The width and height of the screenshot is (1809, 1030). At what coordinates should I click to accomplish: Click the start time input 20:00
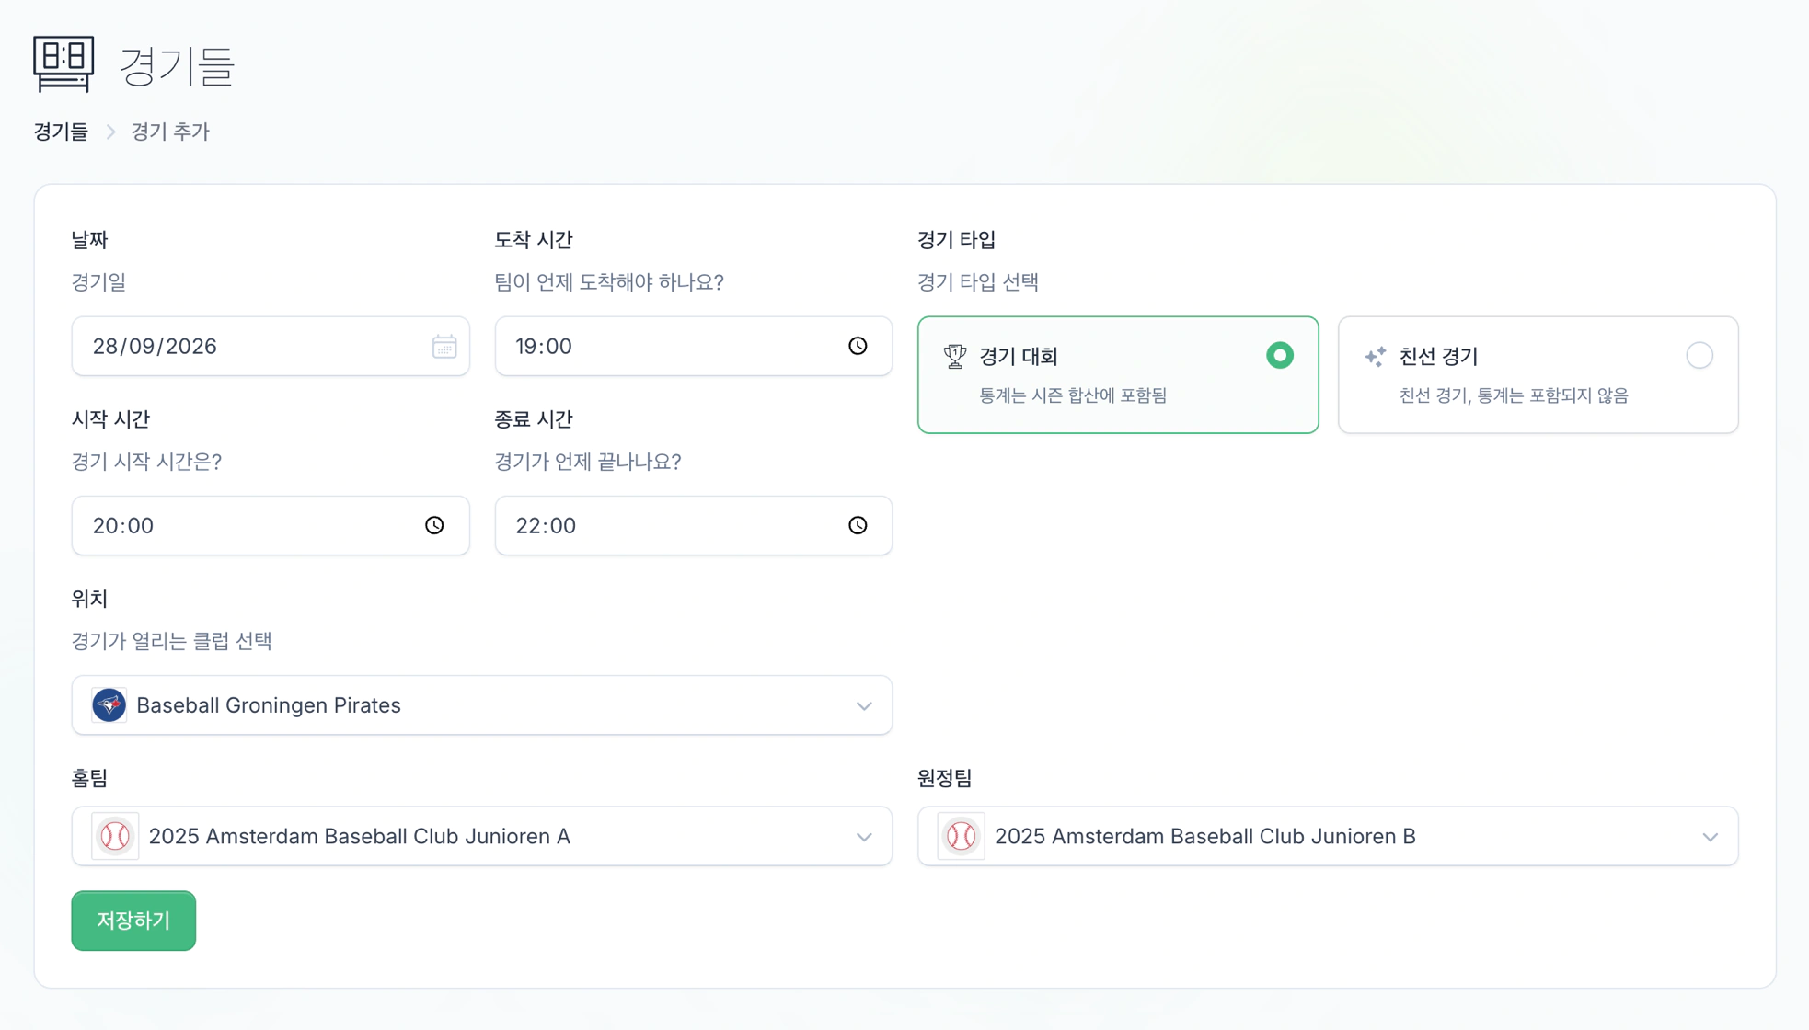(271, 525)
